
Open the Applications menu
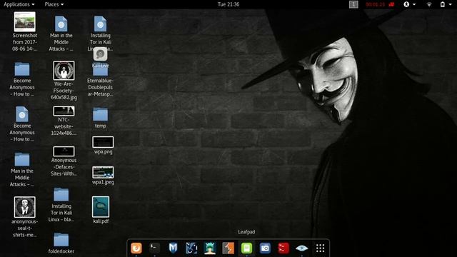pyautogui.click(x=19, y=4)
